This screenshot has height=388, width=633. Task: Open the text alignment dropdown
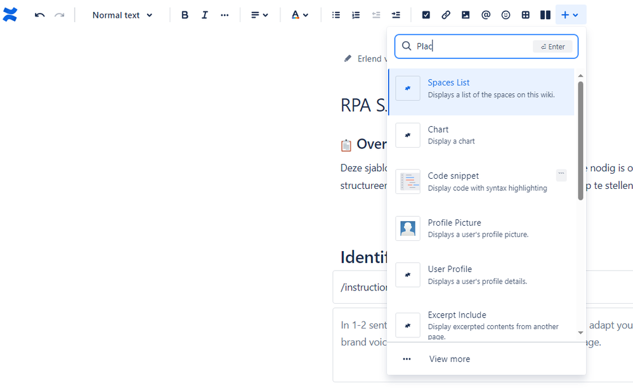click(x=259, y=15)
